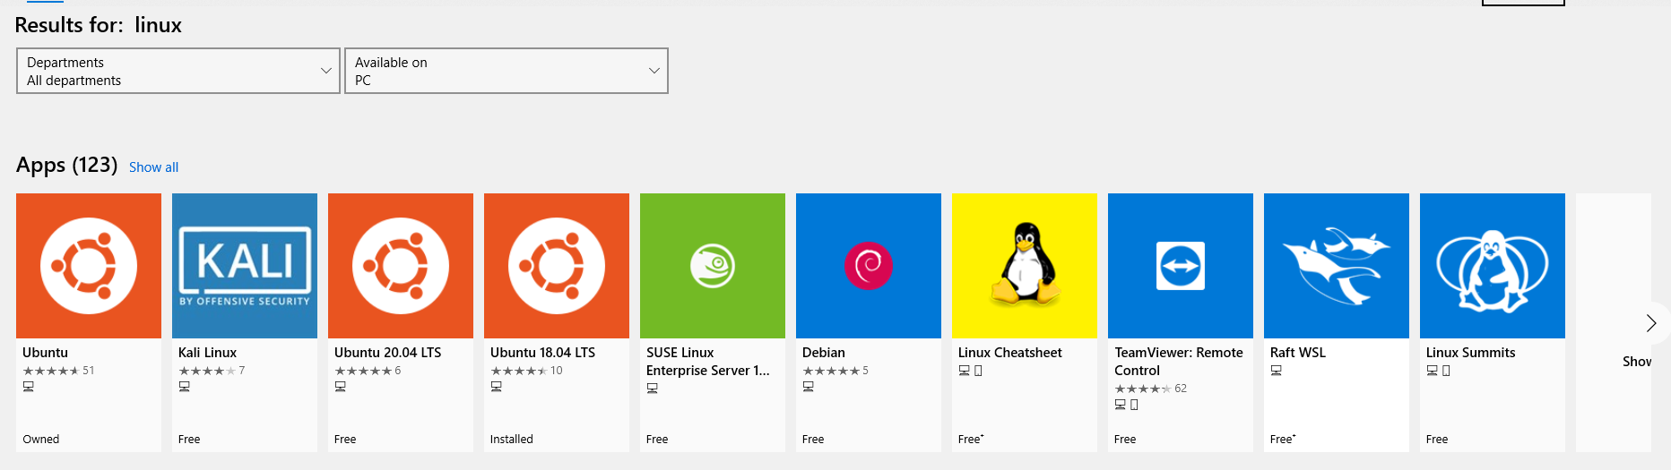Click Installed label under Ubuntu 18.04 LTS
The height and width of the screenshot is (470, 1671).
(x=512, y=440)
